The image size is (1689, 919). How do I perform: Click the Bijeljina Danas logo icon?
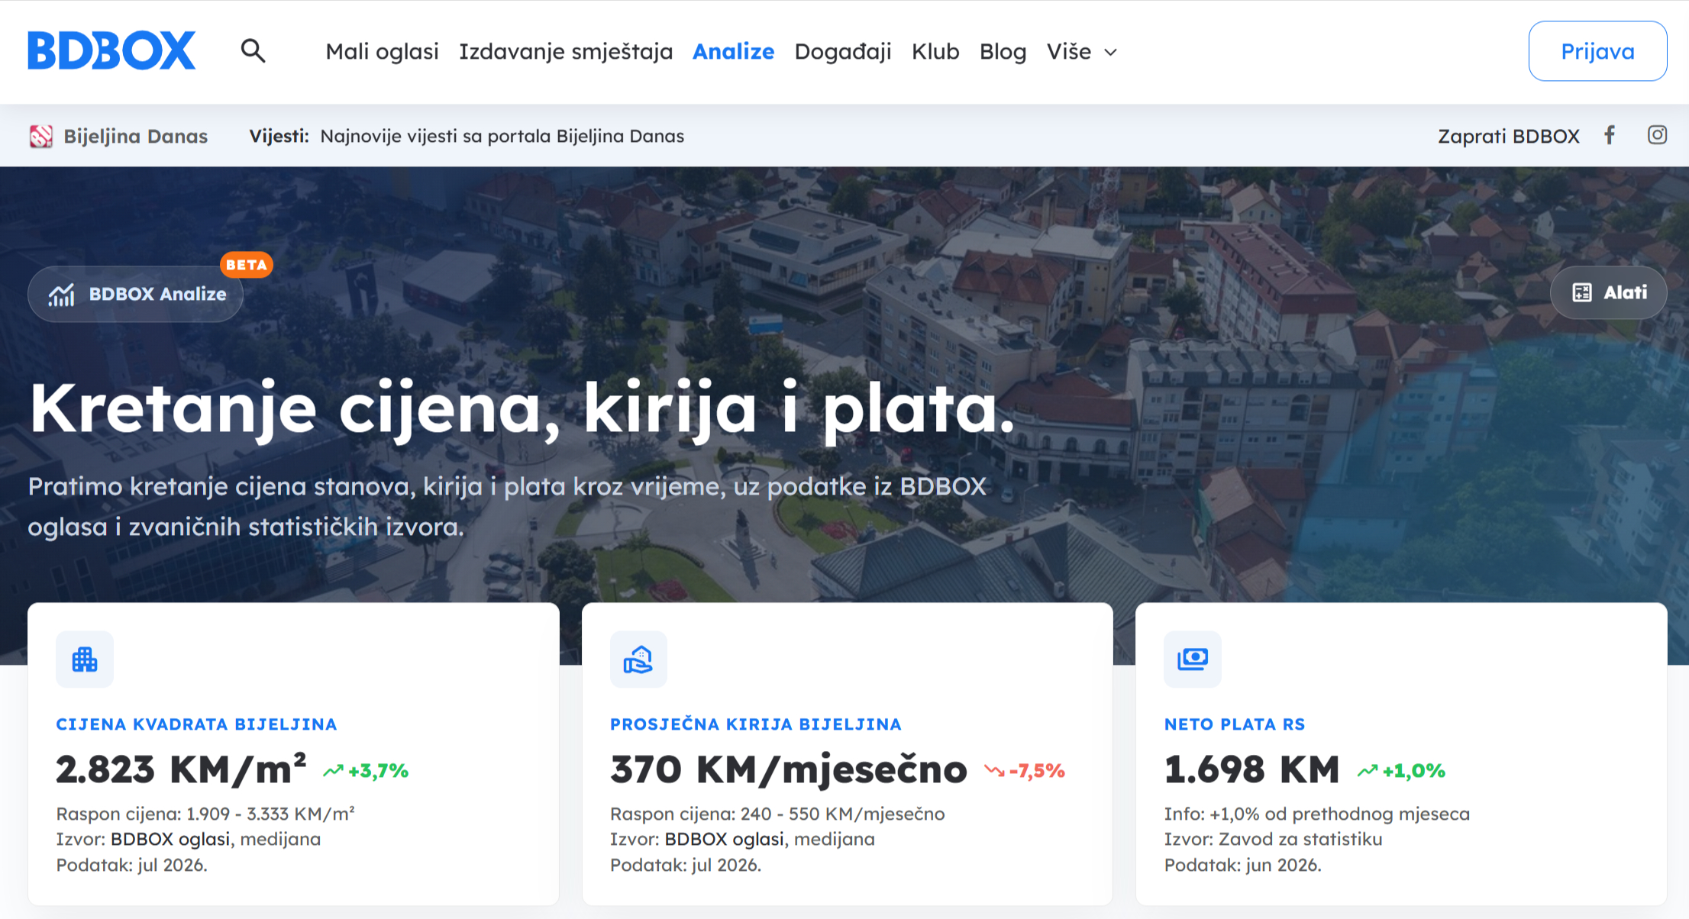tap(41, 136)
